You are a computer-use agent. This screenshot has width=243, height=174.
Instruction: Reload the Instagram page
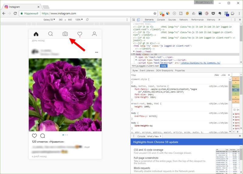15,13
